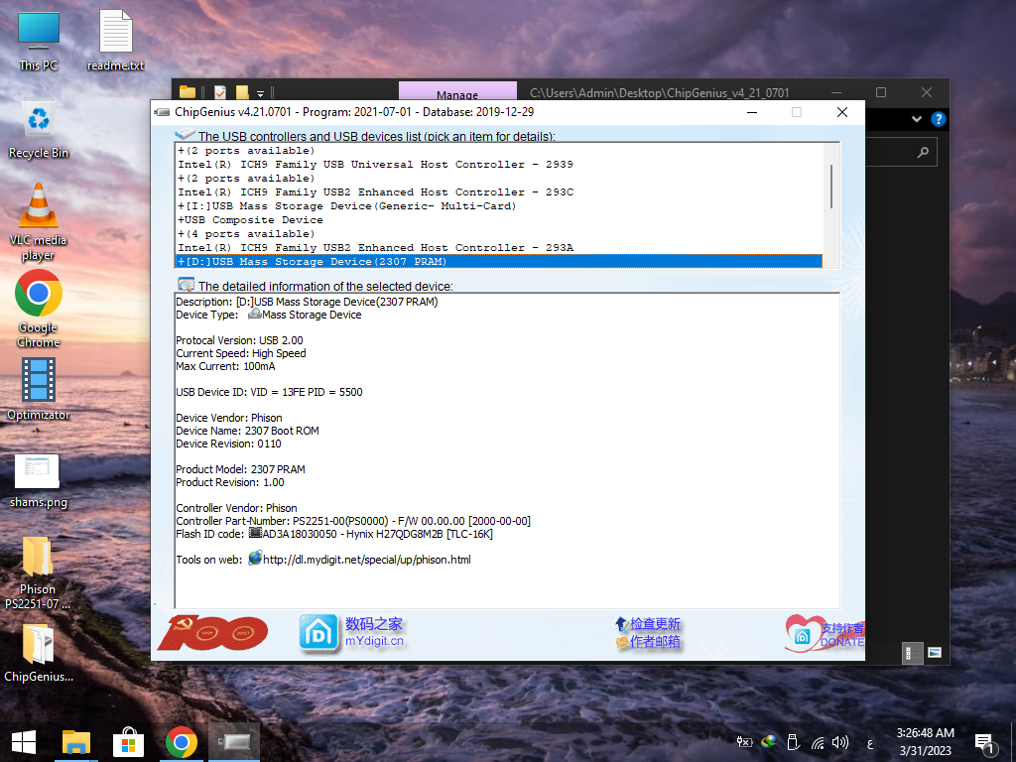Open File Explorer from taskbar
Viewport: 1016px width, 762px height.
(76, 742)
